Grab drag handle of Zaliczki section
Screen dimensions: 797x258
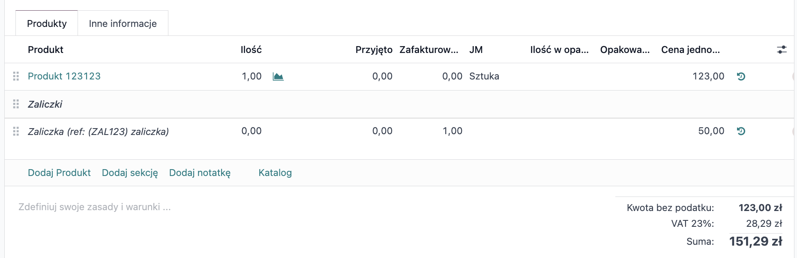[16, 104]
